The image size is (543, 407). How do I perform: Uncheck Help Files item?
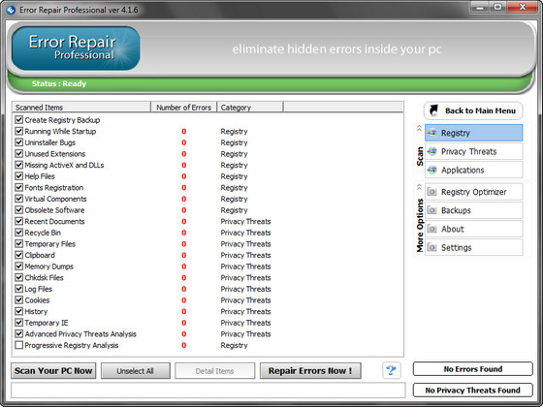(19, 176)
